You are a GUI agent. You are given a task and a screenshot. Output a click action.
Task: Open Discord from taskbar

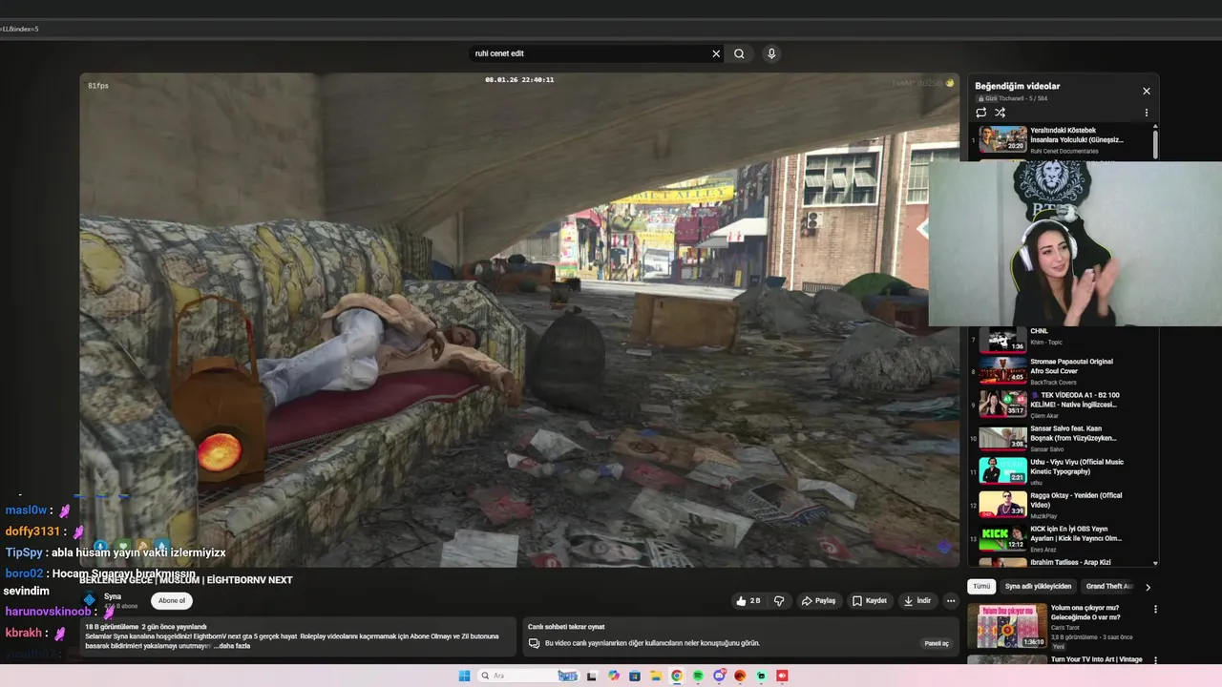(x=719, y=676)
